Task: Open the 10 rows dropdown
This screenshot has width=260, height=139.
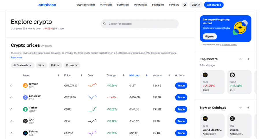Action: point(72,65)
